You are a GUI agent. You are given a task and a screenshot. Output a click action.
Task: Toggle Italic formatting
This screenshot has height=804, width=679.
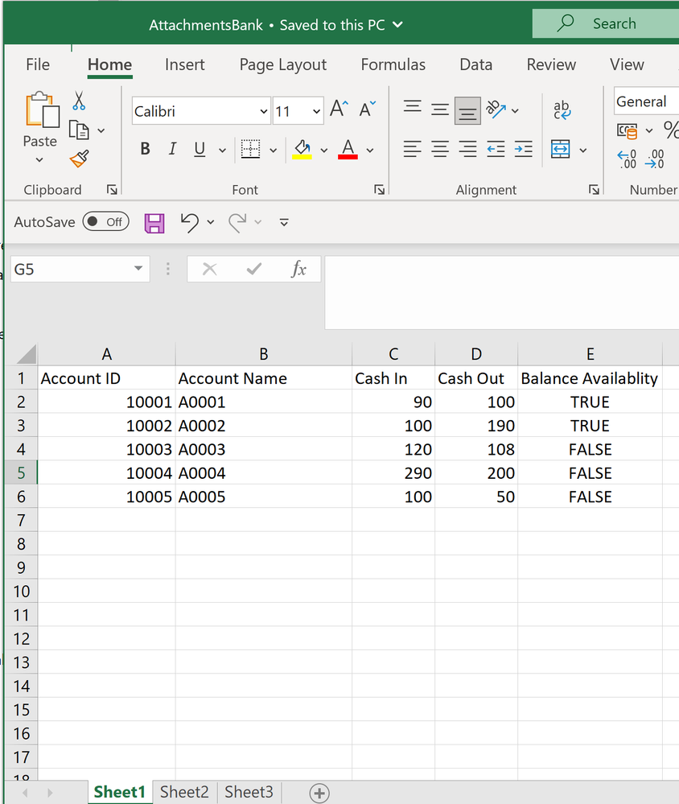click(x=172, y=149)
